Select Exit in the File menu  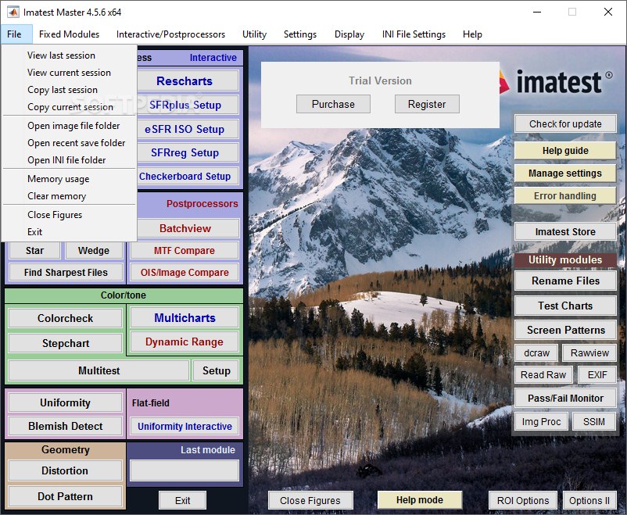click(x=69, y=232)
